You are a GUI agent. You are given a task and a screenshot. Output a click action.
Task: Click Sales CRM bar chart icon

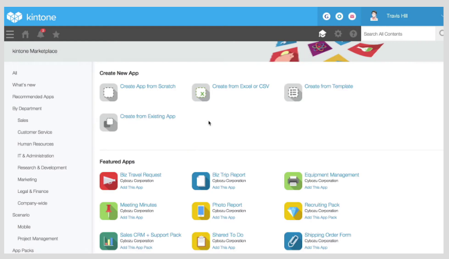(108, 241)
